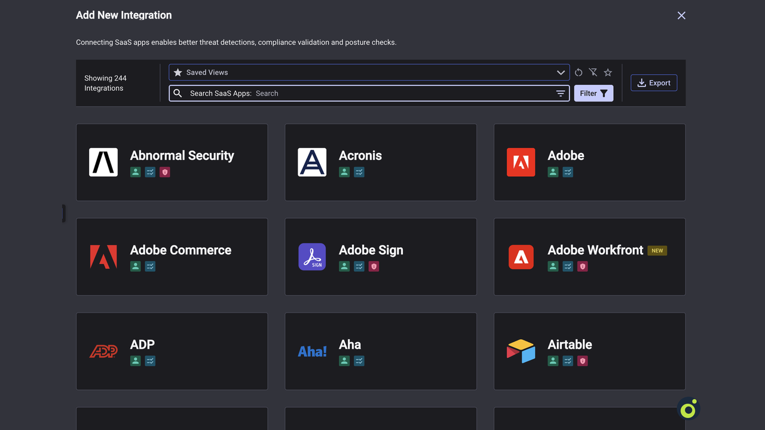
Task: Click the Showing 244 Integrations text
Action: [105, 83]
